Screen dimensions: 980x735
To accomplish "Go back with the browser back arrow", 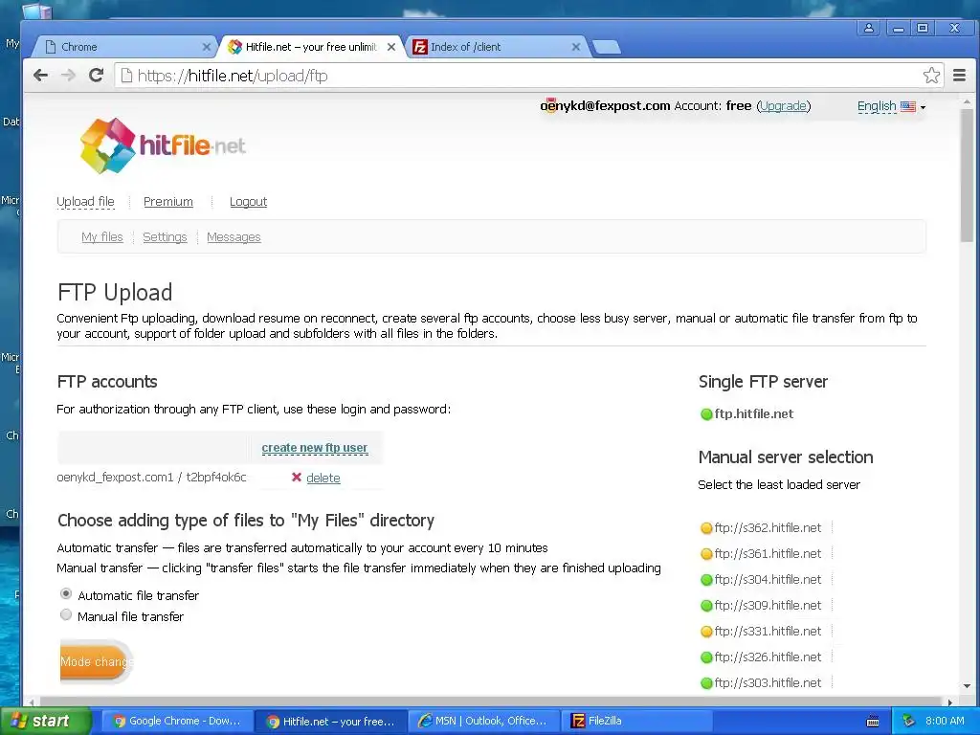I will [x=40, y=76].
